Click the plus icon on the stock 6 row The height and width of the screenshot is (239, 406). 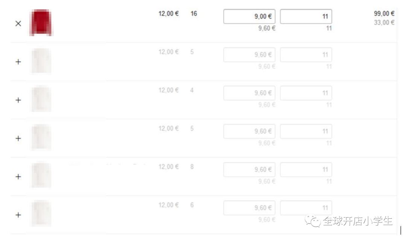[x=18, y=215]
